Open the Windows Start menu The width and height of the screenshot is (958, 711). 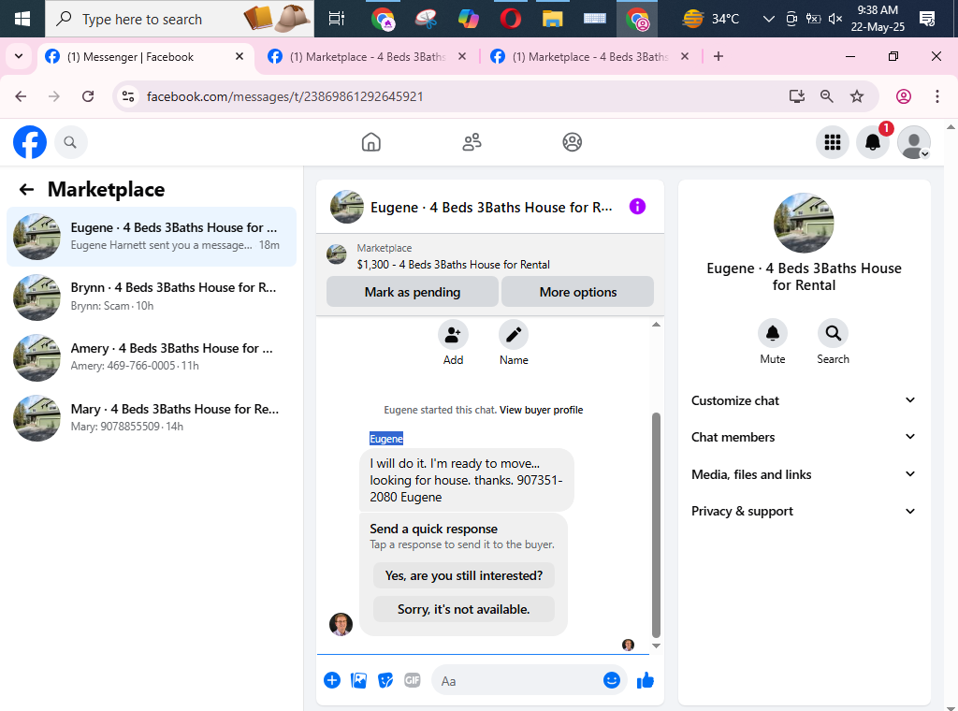22,19
